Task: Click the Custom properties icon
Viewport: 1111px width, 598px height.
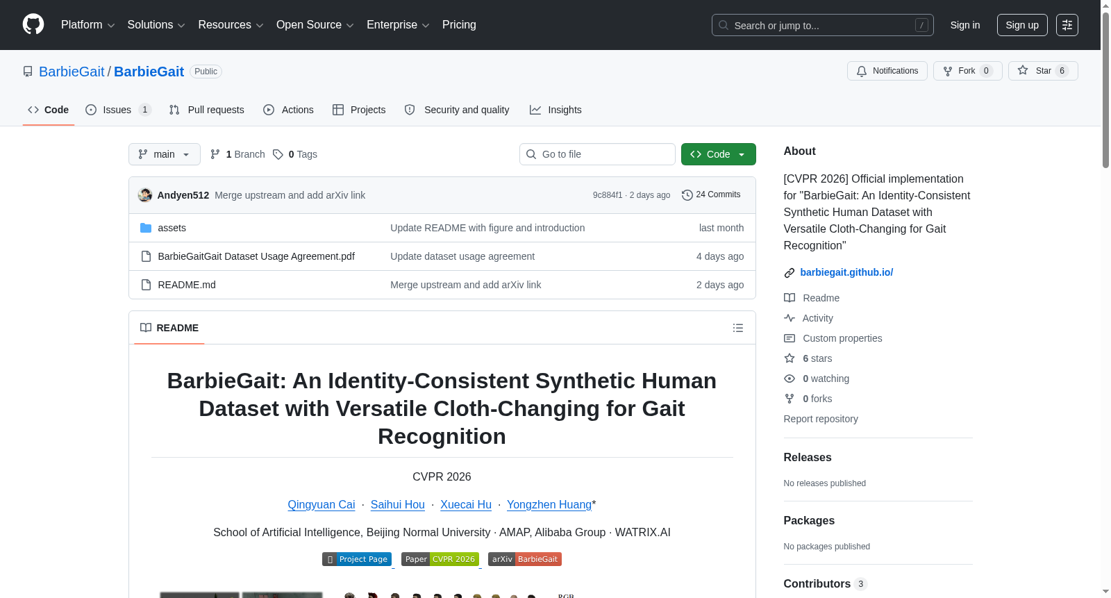Action: point(790,338)
